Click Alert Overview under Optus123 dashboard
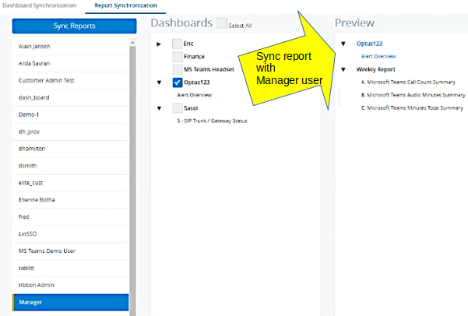 [195, 95]
